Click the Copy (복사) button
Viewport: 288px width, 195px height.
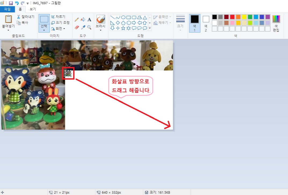22,23
